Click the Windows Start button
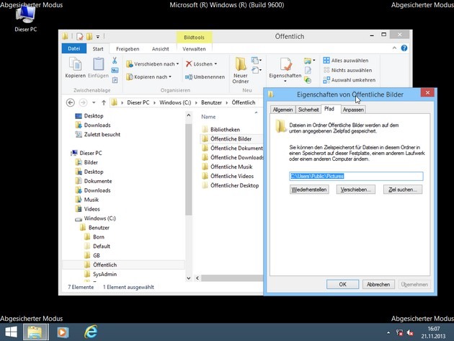Image resolution: width=454 pixels, height=341 pixels. 12,332
